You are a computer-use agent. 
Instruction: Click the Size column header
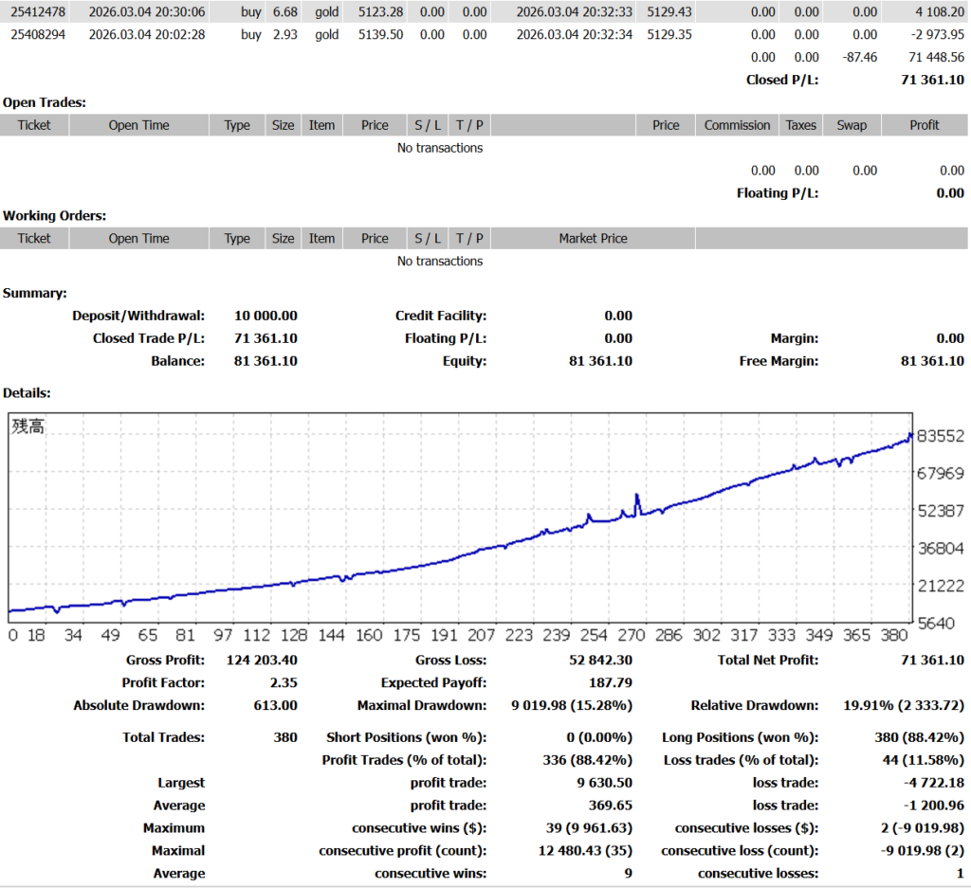point(283,124)
